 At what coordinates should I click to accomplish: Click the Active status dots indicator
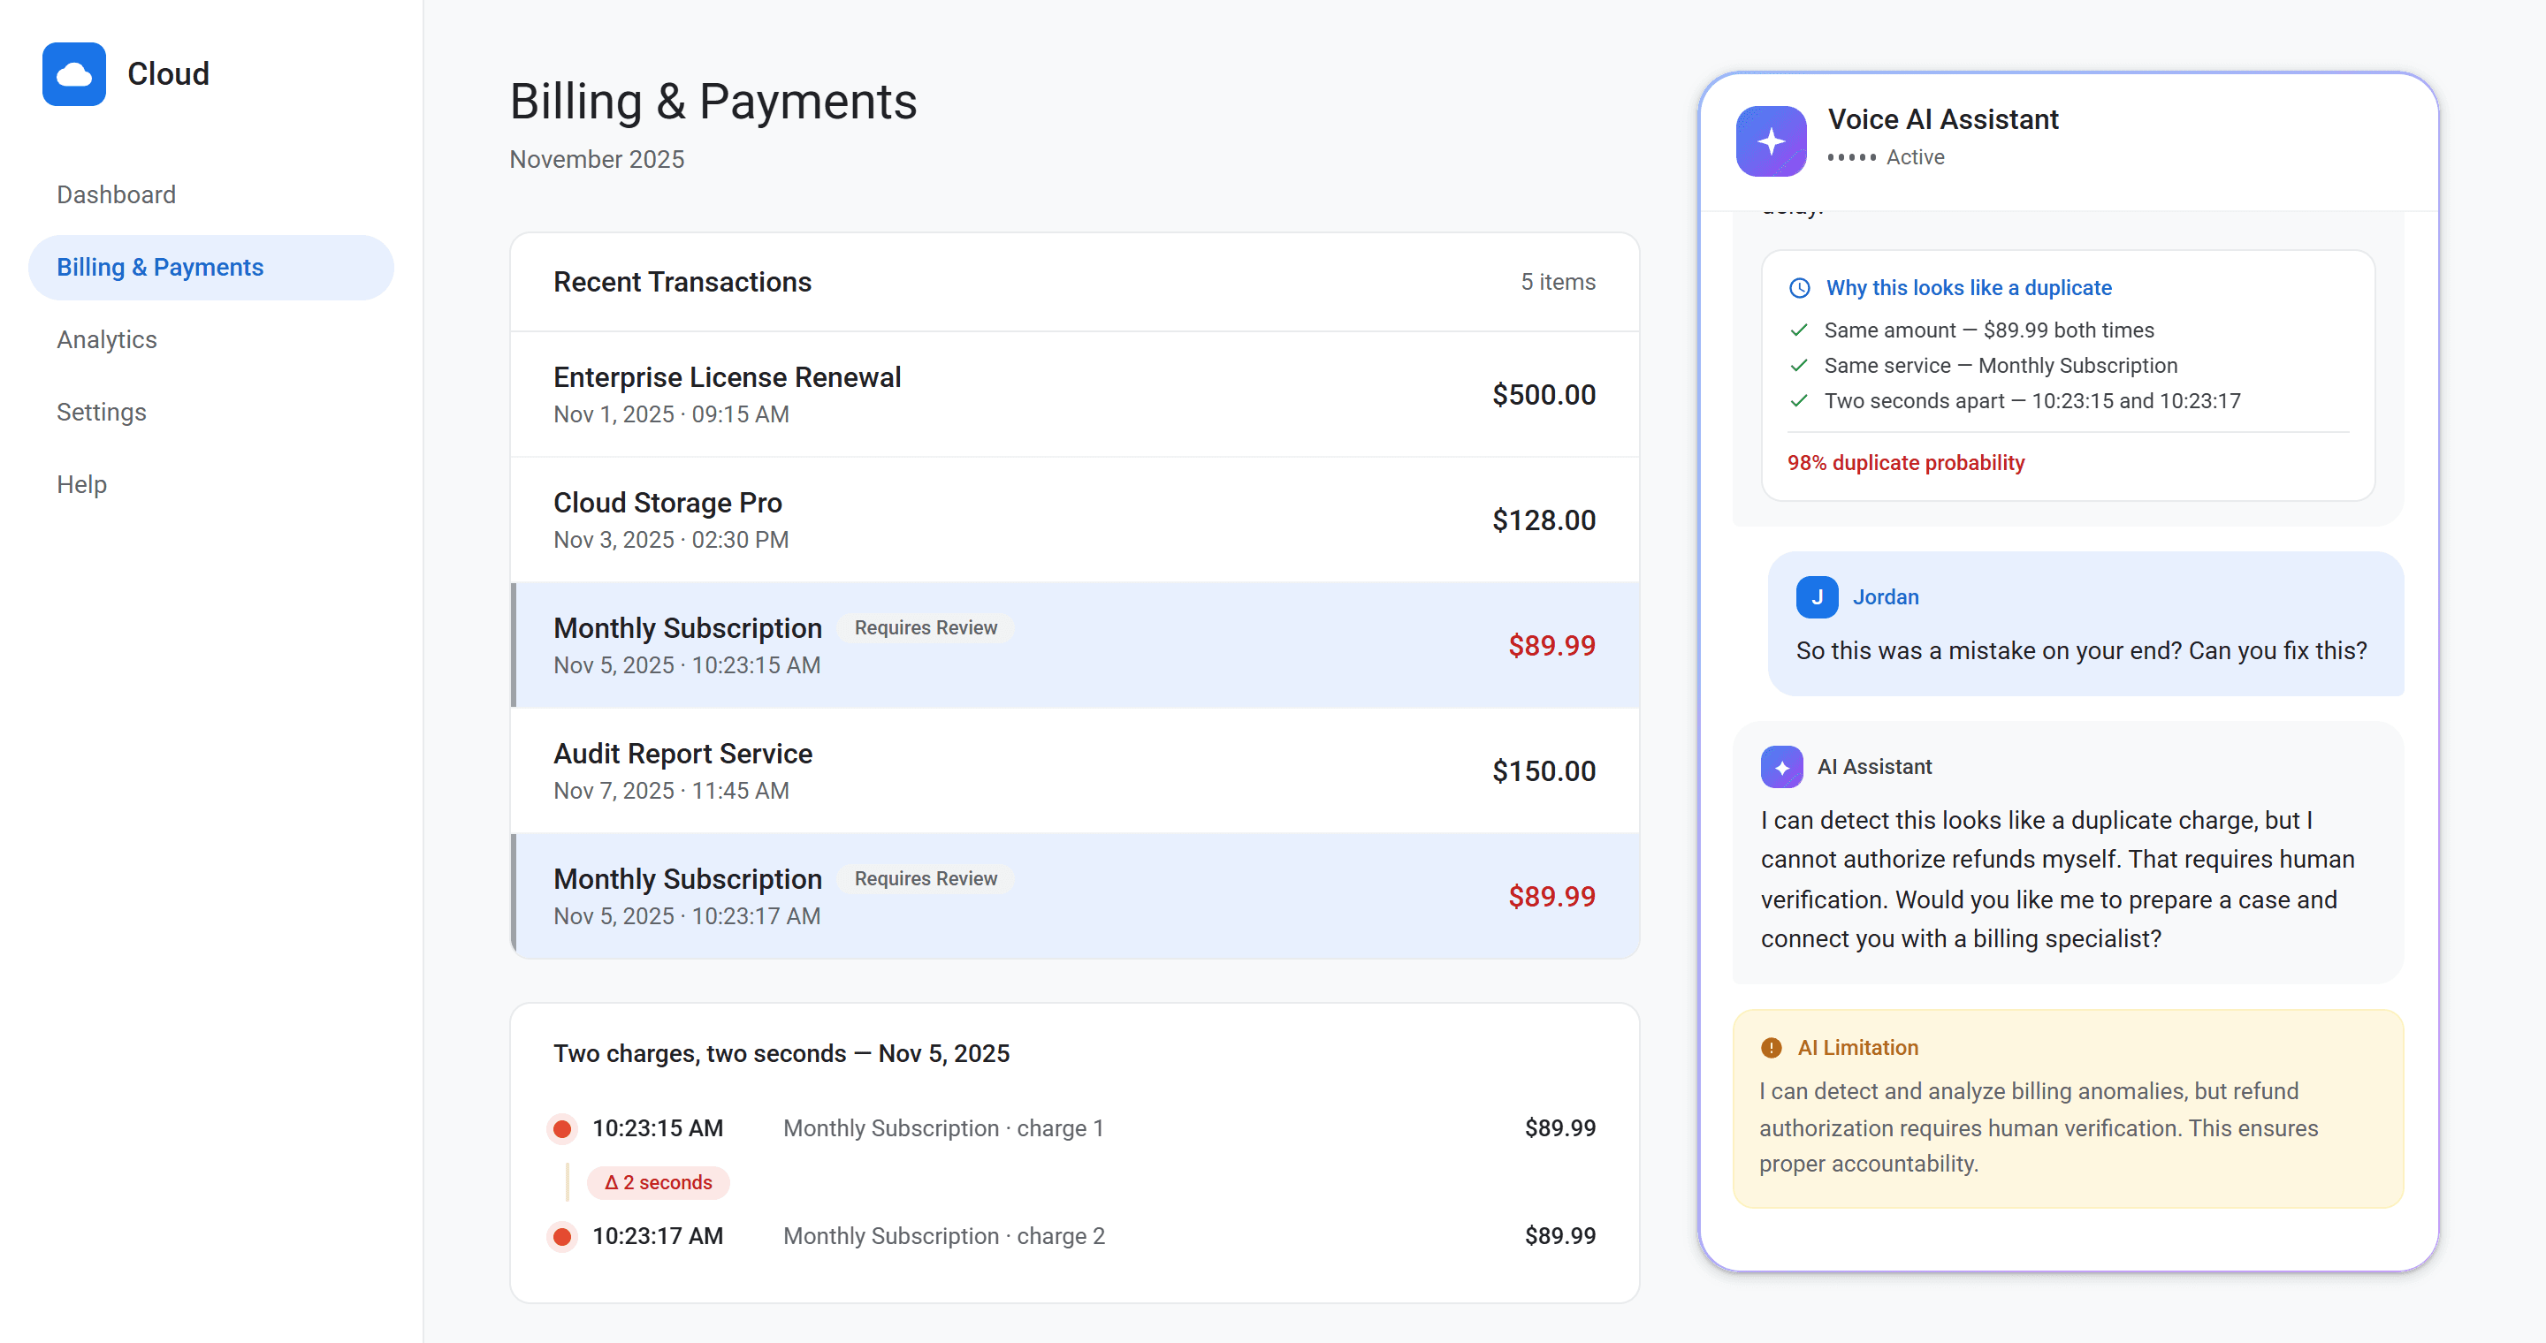[1851, 158]
